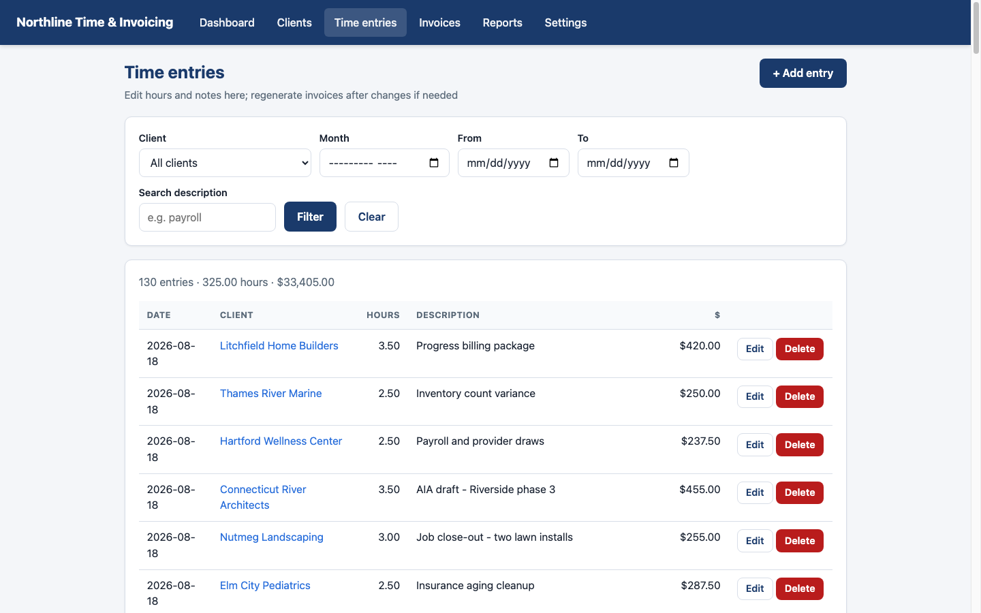Viewport: 981px width, 613px height.
Task: Click the + Add entry button
Action: (x=803, y=73)
